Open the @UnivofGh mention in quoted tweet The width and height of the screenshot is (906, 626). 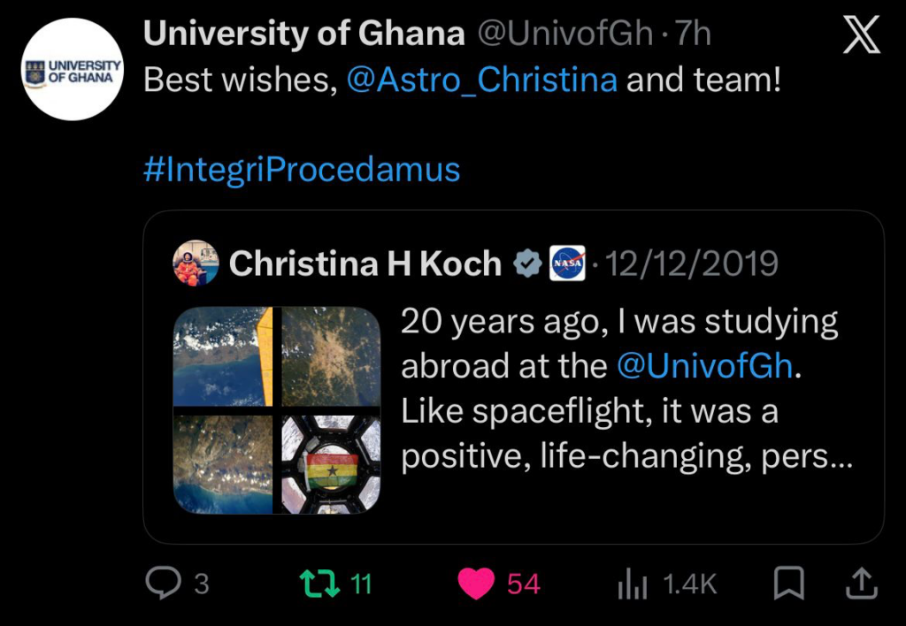(704, 366)
